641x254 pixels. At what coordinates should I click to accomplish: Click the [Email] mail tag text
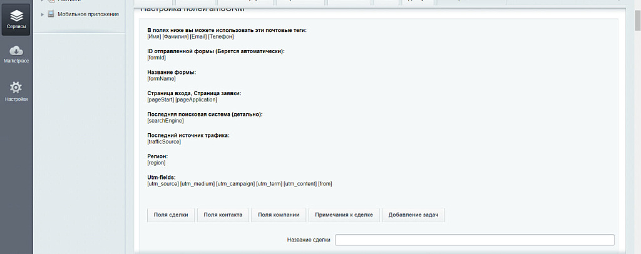point(198,36)
